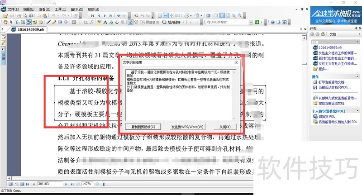Viewport: 362px width, 195px height.
Task: Select the highlight marker tool
Action: (100, 22)
